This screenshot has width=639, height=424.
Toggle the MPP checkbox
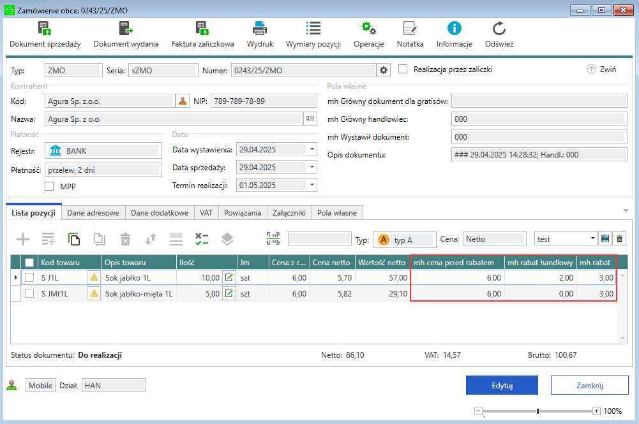point(49,186)
